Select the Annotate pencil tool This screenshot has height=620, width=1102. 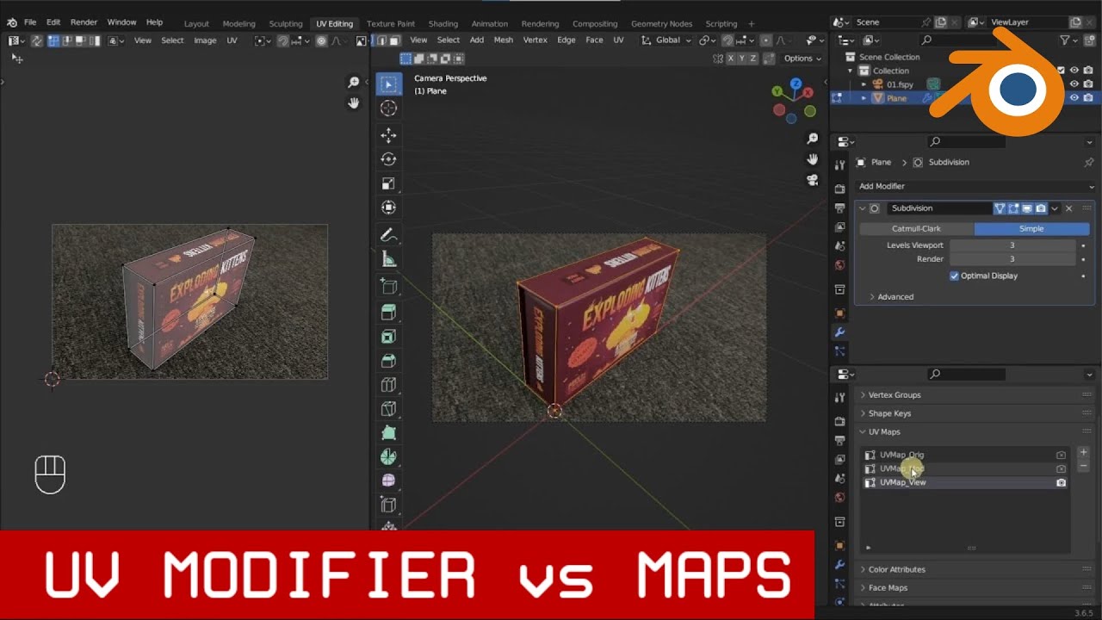388,235
